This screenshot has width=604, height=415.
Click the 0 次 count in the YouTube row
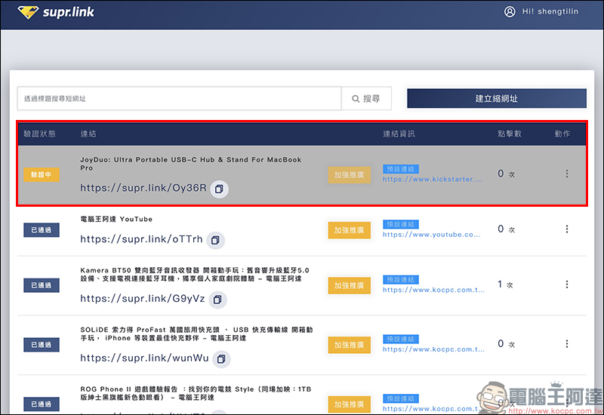coord(506,229)
